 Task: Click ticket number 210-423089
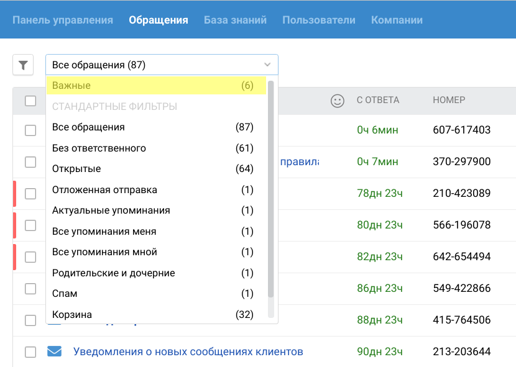click(x=462, y=193)
